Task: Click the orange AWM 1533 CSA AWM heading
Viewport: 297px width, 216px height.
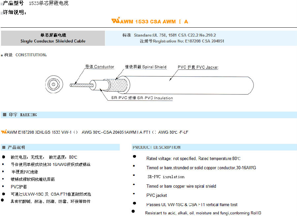Action: pyautogui.click(x=154, y=21)
